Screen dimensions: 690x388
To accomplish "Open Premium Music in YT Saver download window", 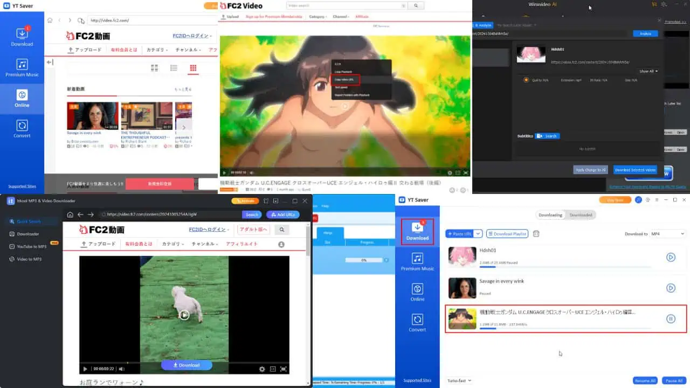I will click(x=417, y=261).
